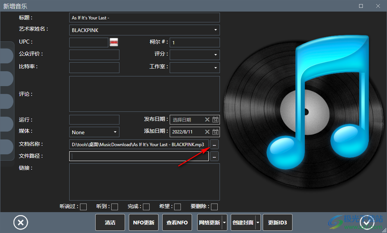Image resolution: width=387 pixels, height=233 pixels.
Task: Click the browse button next to 文档名称
Action: (214, 144)
